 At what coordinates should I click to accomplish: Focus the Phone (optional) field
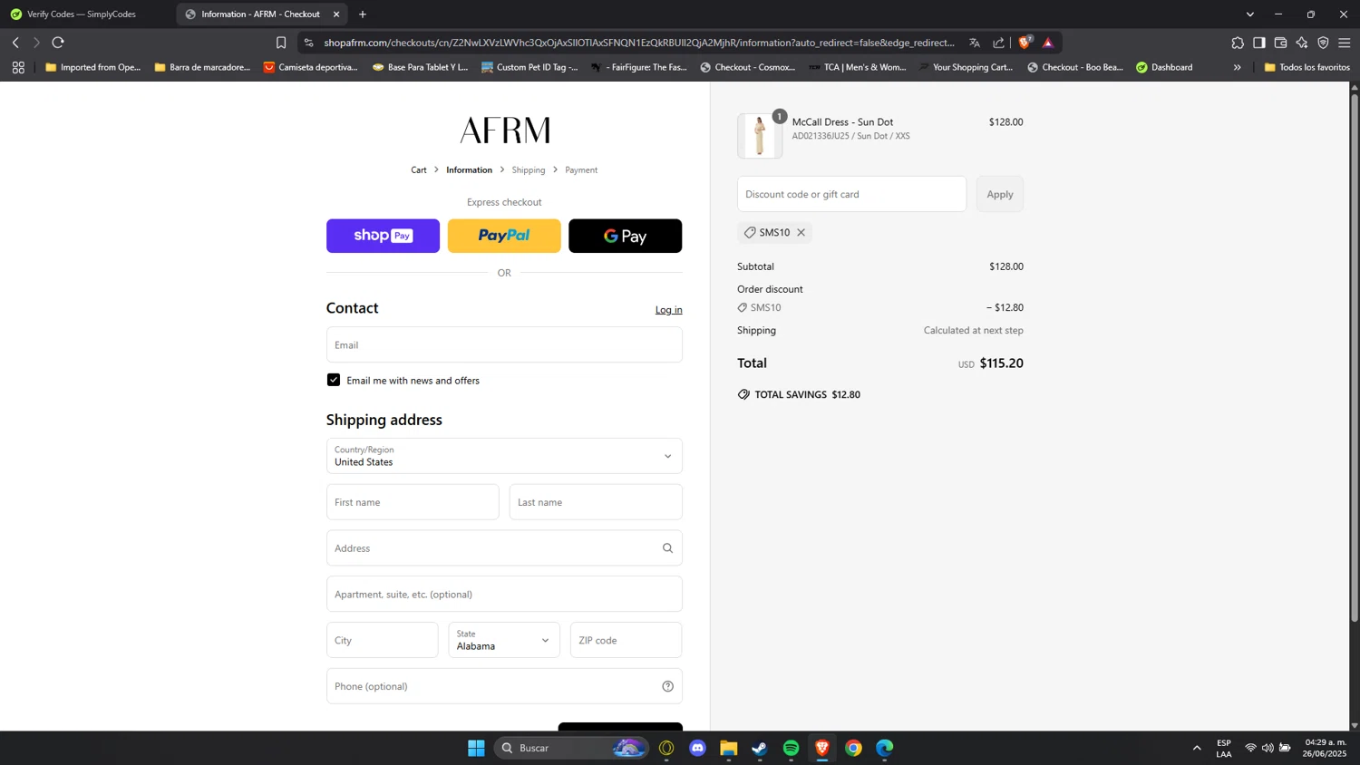(x=504, y=686)
